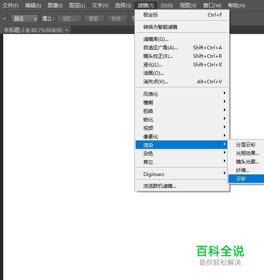Open the 3D(D) menu
The height and width of the screenshot is (280, 264).
click(x=166, y=6)
